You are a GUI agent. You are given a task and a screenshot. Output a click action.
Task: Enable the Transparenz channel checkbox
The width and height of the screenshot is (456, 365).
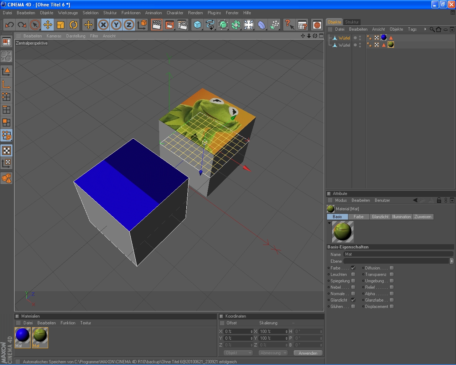392,274
